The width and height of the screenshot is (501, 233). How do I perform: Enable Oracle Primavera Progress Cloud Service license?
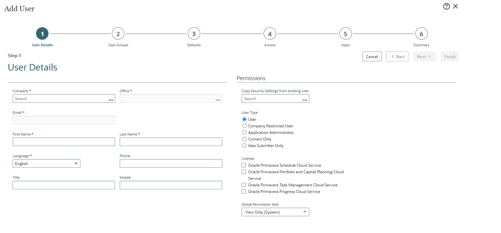pos(244,192)
